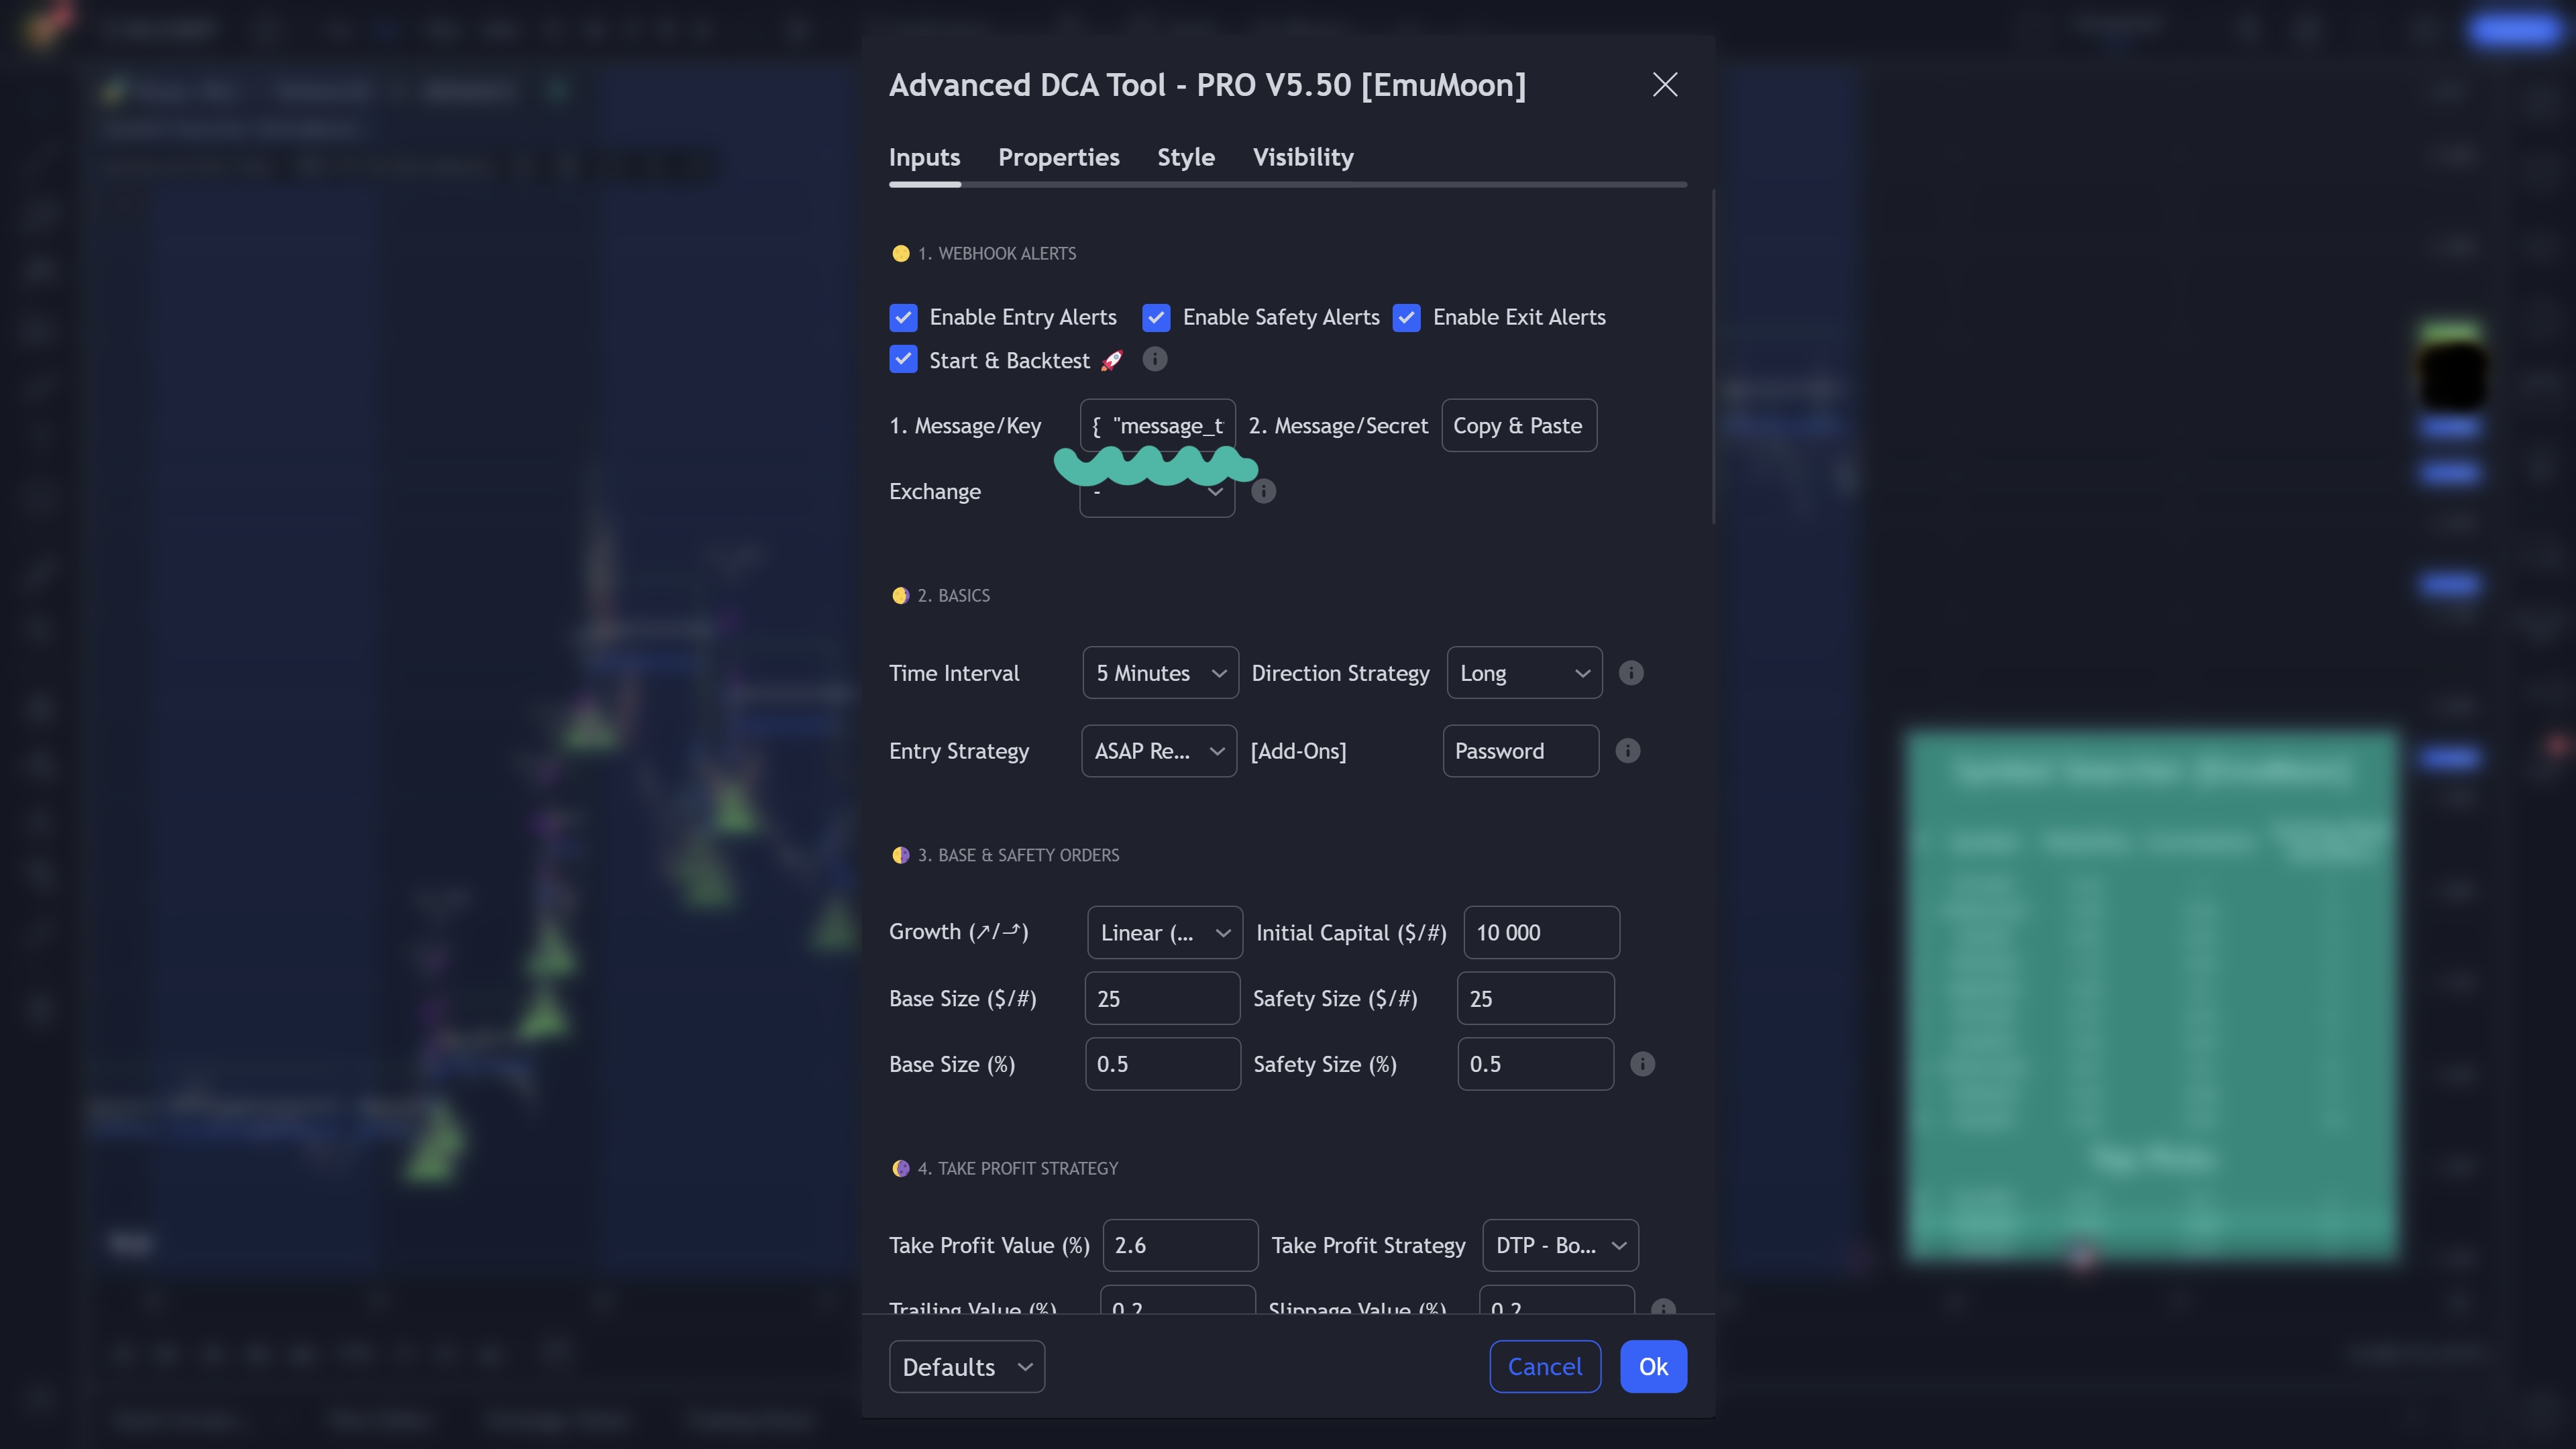This screenshot has width=2576, height=1449.
Task: Toggle Start & Backtest checkbox
Action: point(903,360)
